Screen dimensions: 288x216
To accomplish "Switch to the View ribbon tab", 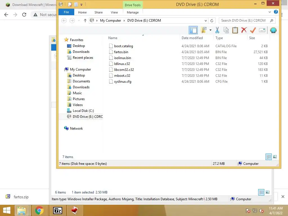I will point(114,12).
